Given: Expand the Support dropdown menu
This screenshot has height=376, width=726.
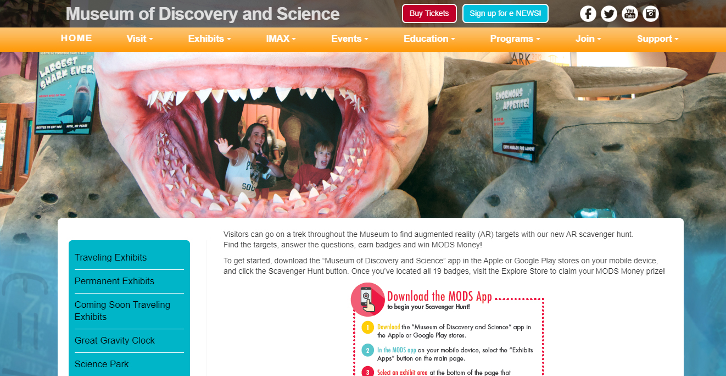Looking at the screenshot, I should (657, 38).
